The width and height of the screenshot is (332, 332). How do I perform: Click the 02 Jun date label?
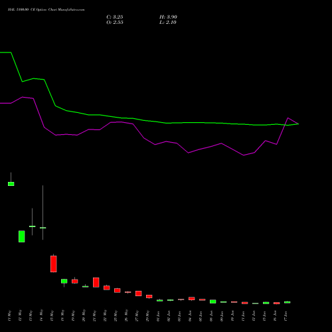(169, 316)
